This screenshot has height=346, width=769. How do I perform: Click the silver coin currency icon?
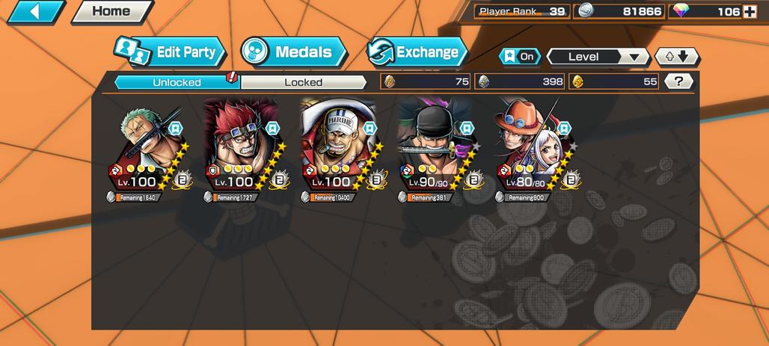pyautogui.click(x=584, y=10)
